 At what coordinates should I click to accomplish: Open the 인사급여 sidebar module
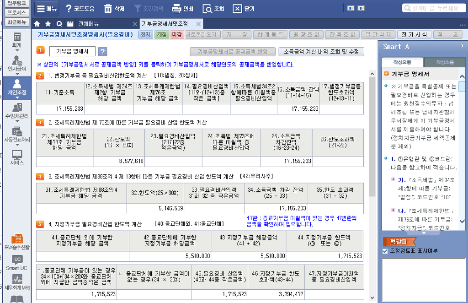coord(17,64)
